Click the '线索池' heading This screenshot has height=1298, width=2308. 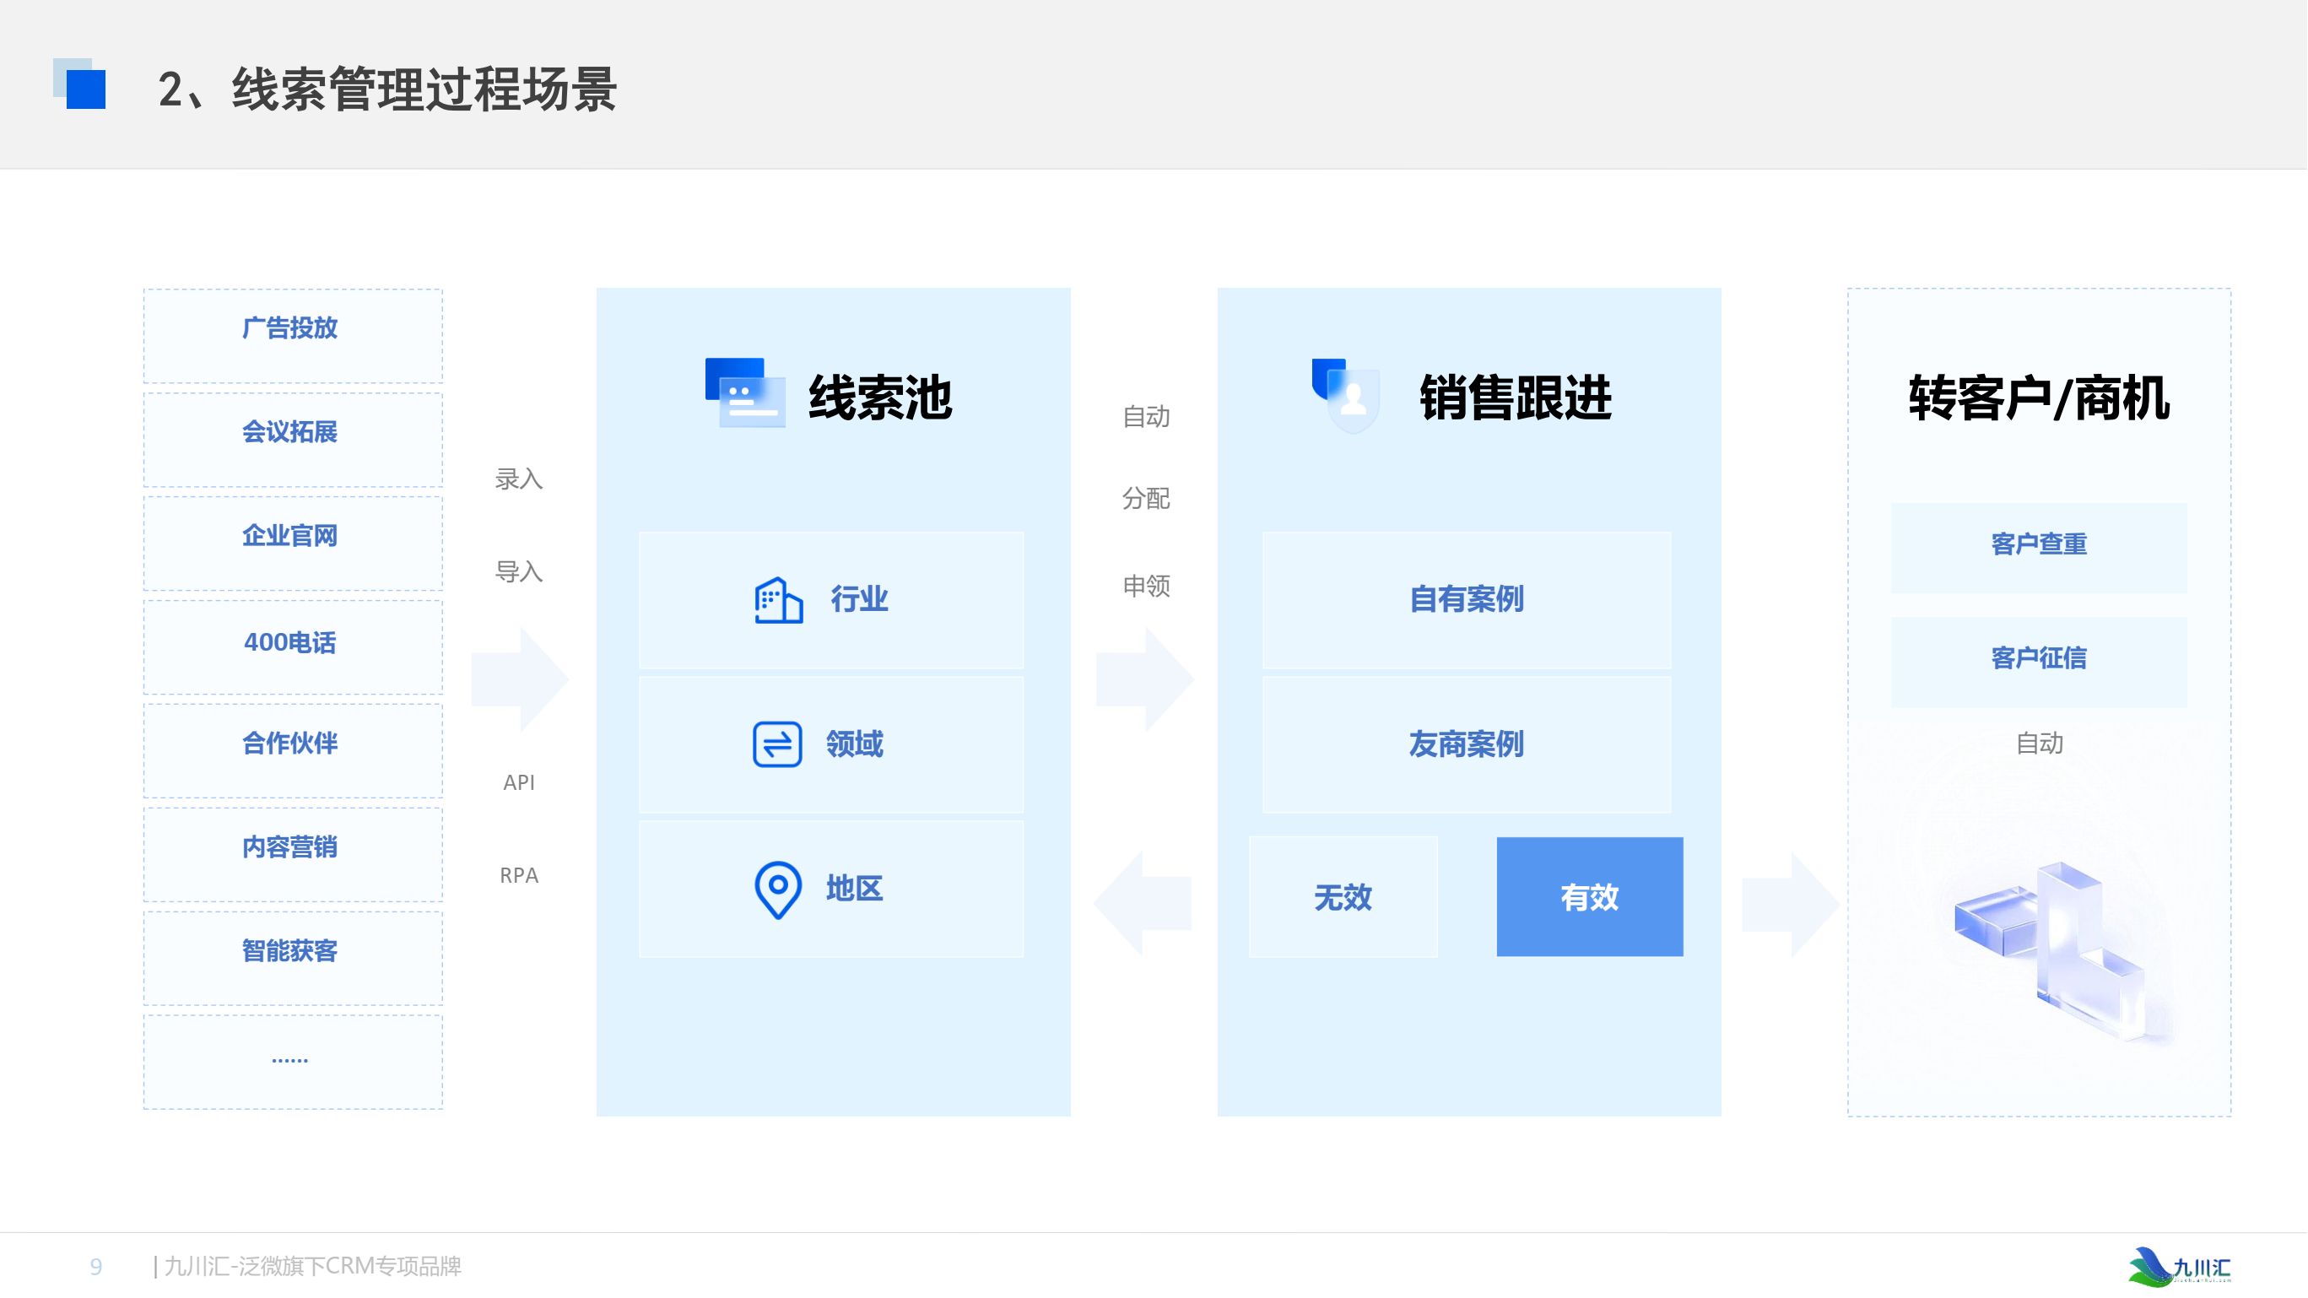coord(880,398)
